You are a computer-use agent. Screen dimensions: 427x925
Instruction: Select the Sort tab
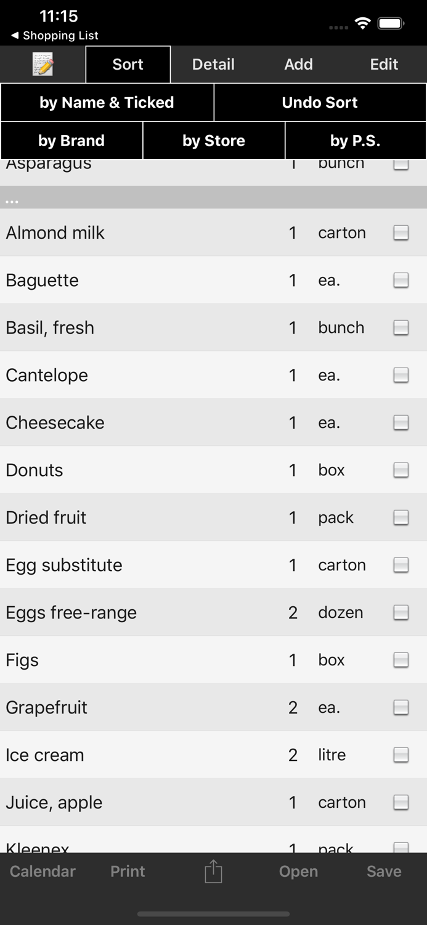128,64
